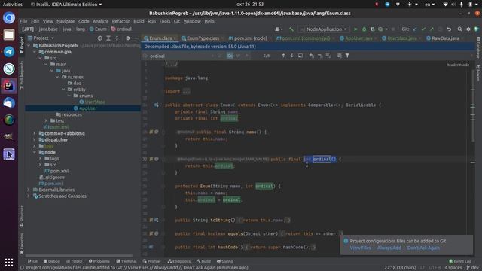
Task: Open Telegram from the Ubuntu dock
Action: [x=9, y=52]
